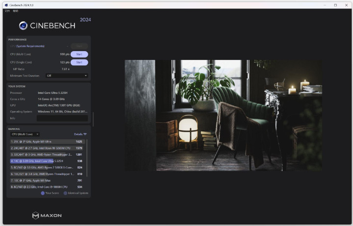This screenshot has height=226, width=353.
Task: Click the Details filter icon in Ranking
Action: coord(85,134)
